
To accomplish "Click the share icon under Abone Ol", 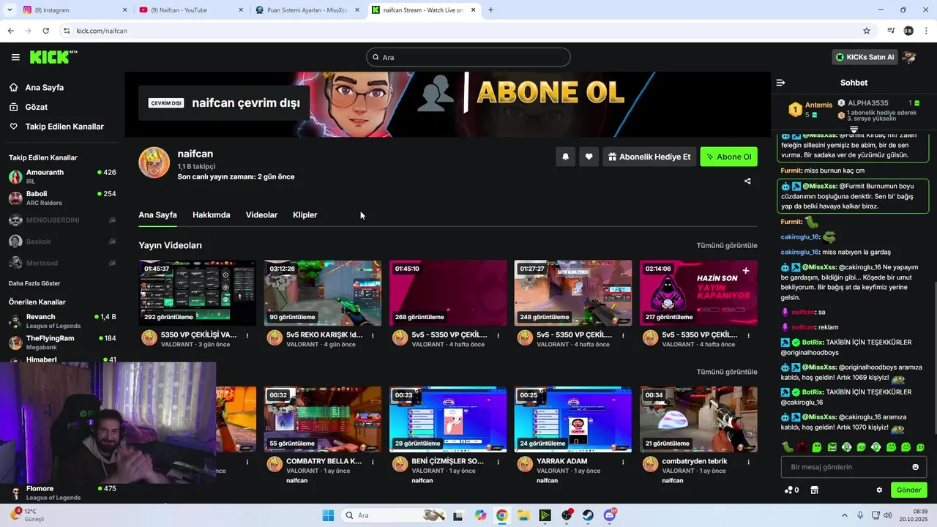I will coord(747,181).
